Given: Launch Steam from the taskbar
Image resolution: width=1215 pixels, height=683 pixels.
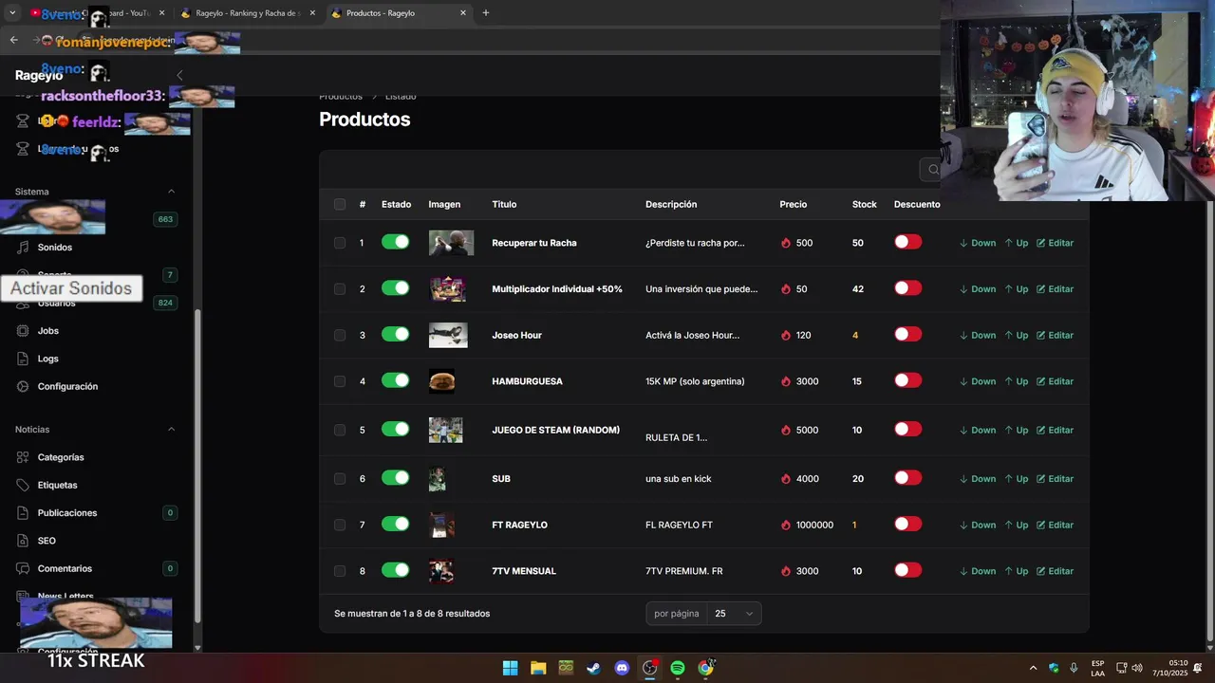Looking at the screenshot, I should pos(593,668).
